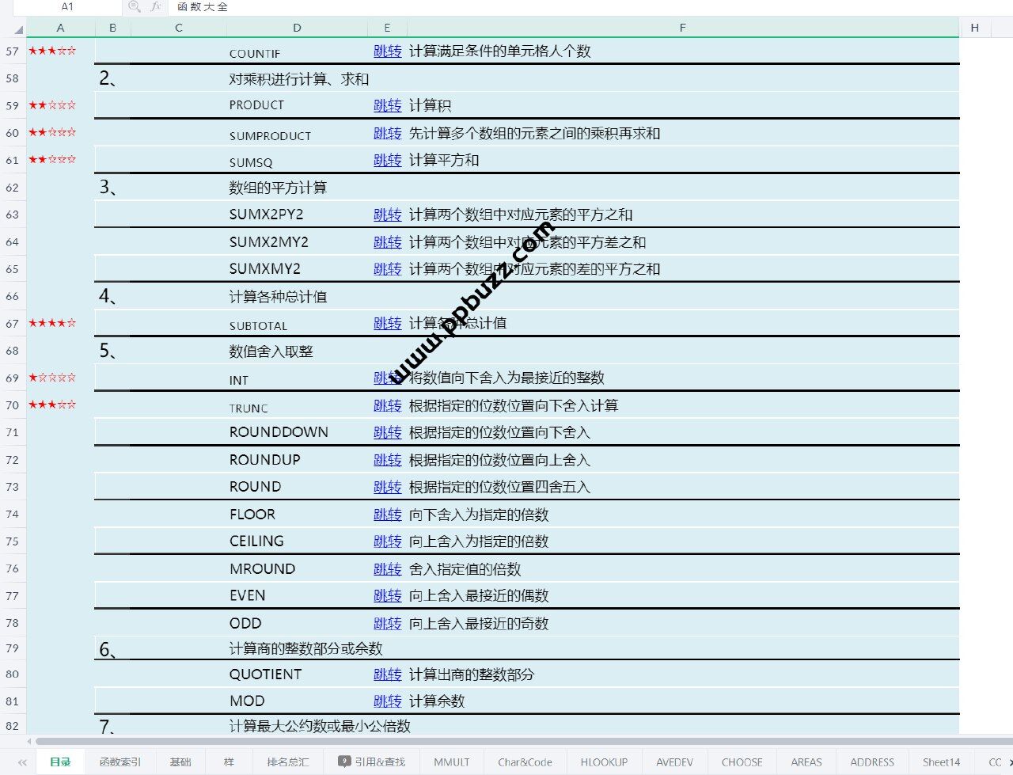Screen dimensions: 1013x775
Task: Click the 跳转 link for SUBTOTAL
Action: [x=388, y=323]
